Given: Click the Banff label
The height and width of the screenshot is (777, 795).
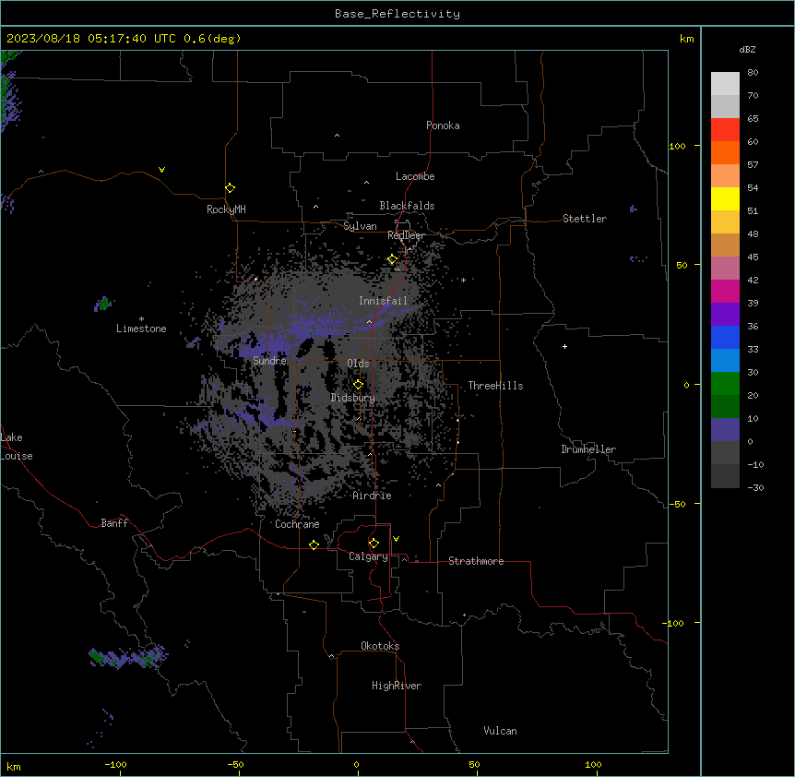Looking at the screenshot, I should pyautogui.click(x=114, y=523).
